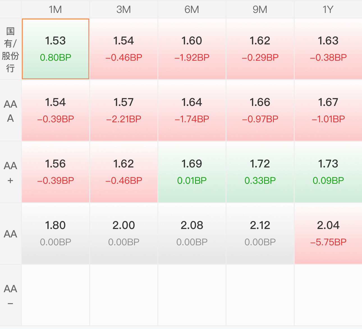Select the AAA 3M cell 1.57

pos(124,111)
